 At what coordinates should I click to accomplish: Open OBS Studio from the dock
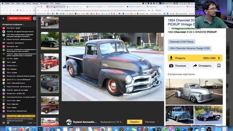pyautogui.click(x=209, y=129)
